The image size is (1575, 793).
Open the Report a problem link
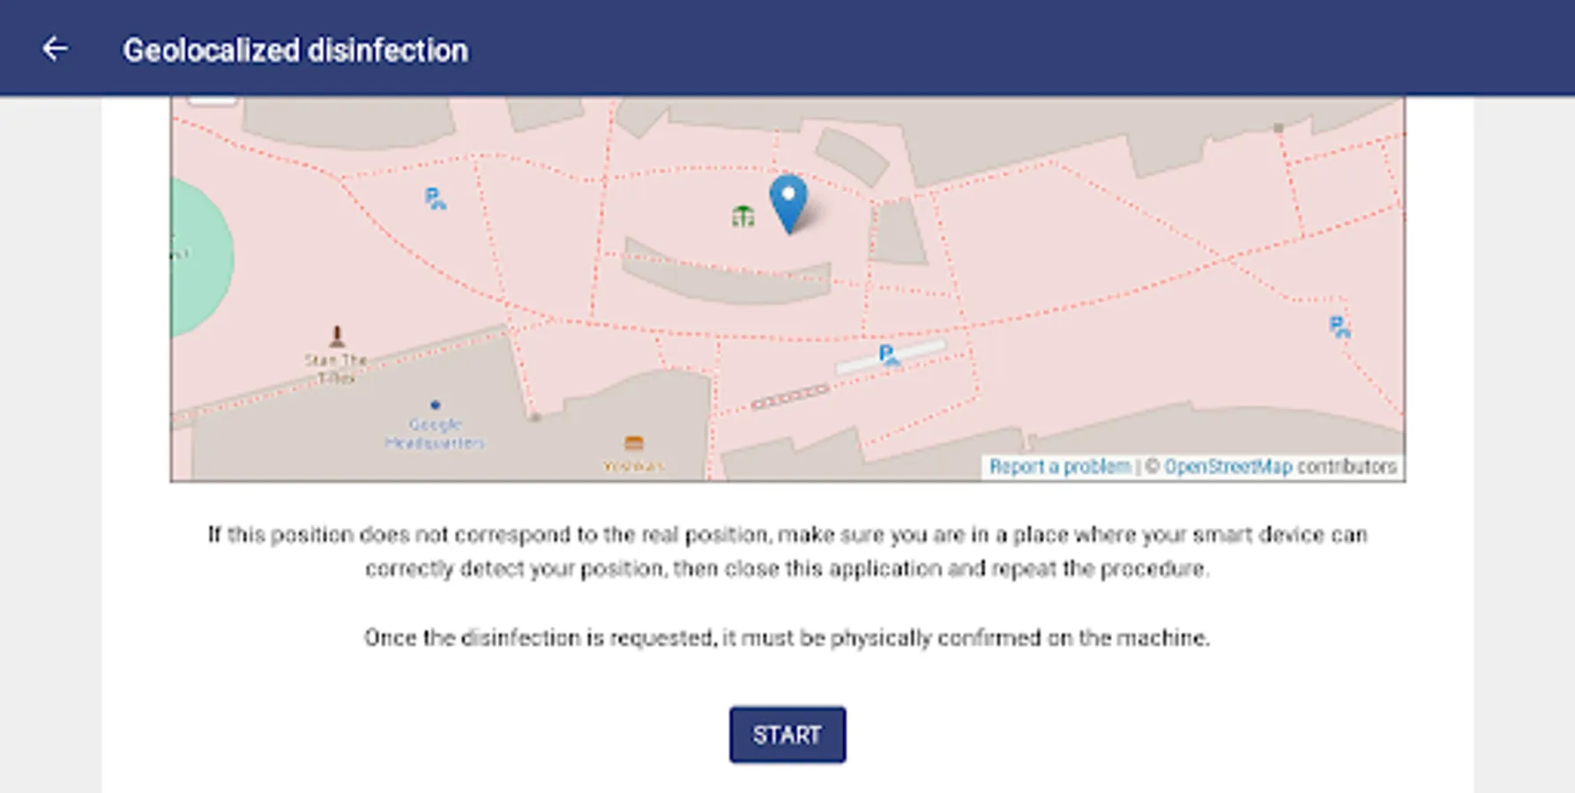1059,467
